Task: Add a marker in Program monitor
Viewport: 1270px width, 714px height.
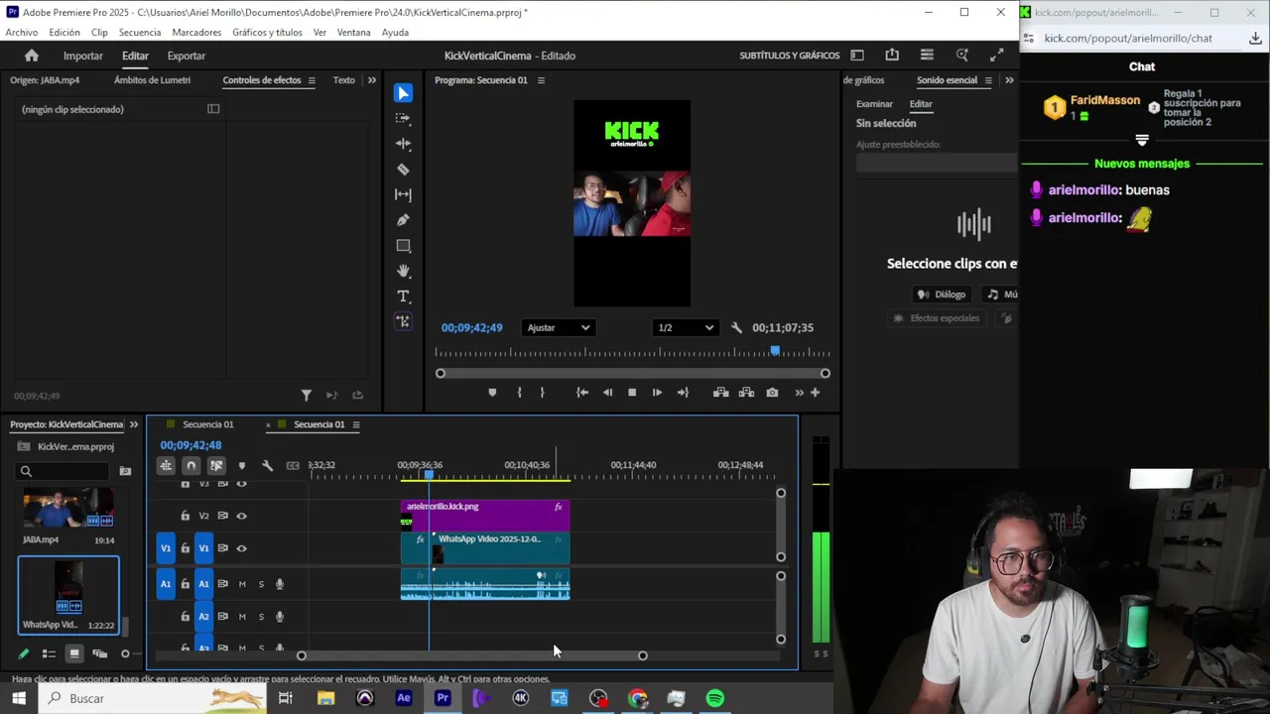Action: coord(492,393)
